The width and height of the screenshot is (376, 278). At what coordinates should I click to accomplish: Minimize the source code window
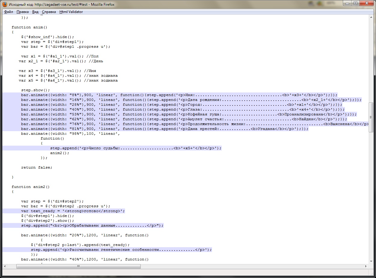point(347,3)
